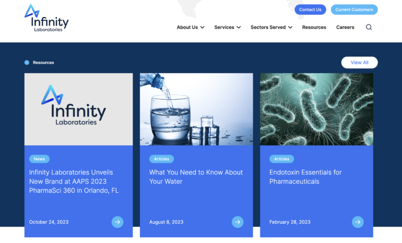Open the Careers nav menu item

pos(345,27)
